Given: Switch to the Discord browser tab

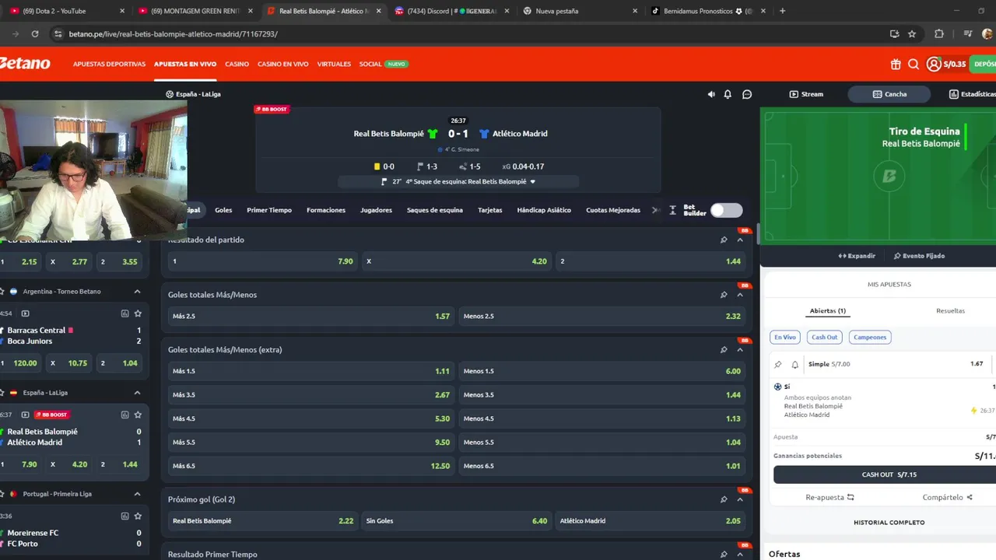Looking at the screenshot, I should (x=453, y=11).
